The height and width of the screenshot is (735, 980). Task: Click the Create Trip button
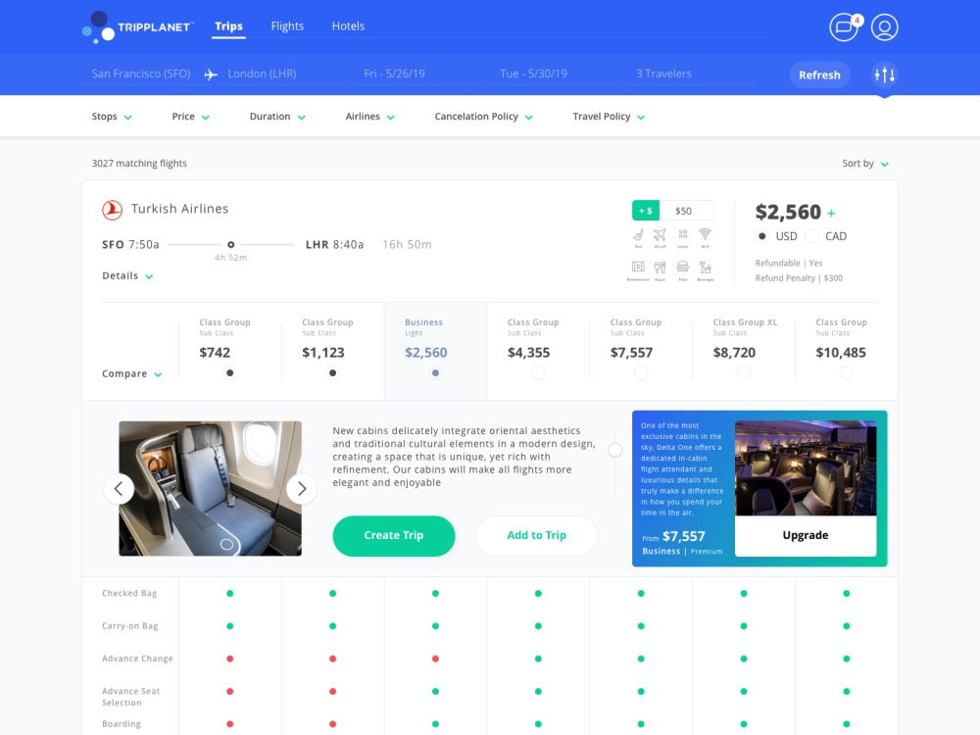pyautogui.click(x=394, y=536)
